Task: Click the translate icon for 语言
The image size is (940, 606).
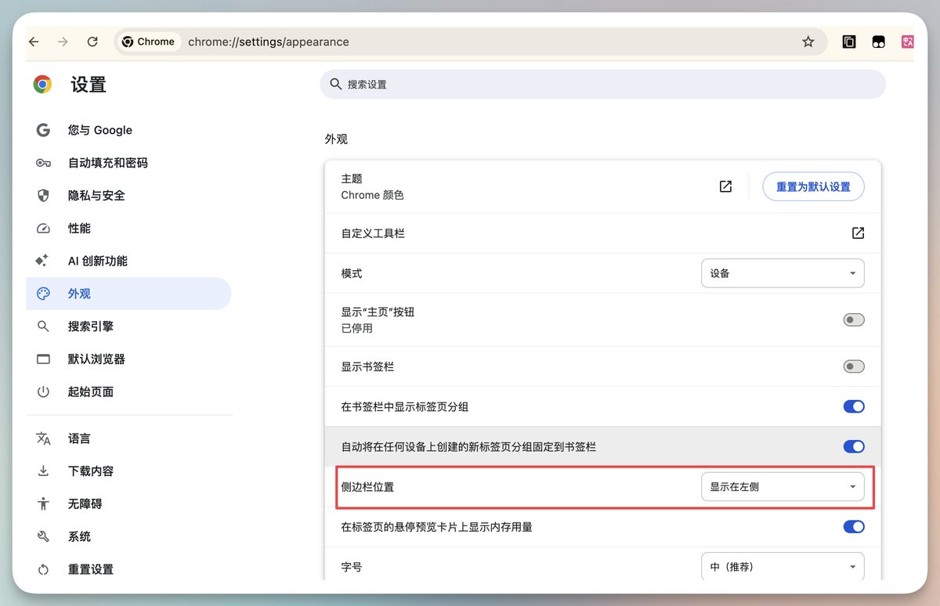Action: [43, 438]
